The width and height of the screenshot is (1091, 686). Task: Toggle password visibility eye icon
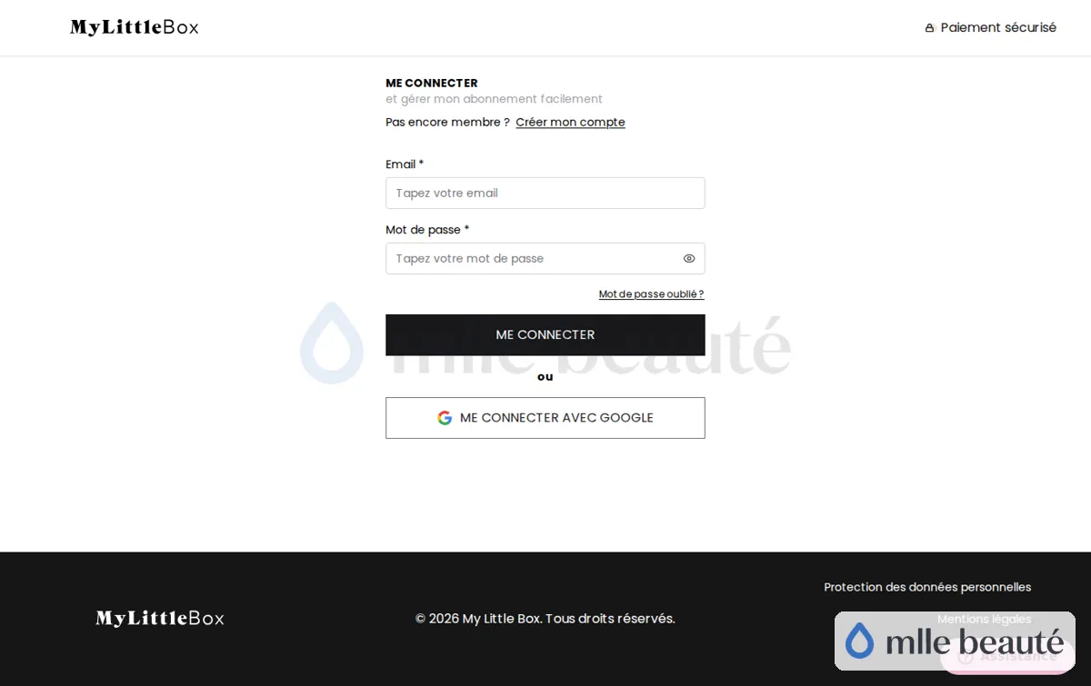[689, 259]
